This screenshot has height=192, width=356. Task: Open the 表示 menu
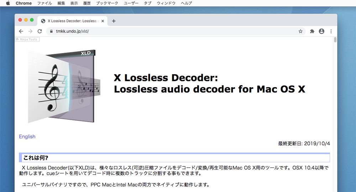(x=74, y=3)
